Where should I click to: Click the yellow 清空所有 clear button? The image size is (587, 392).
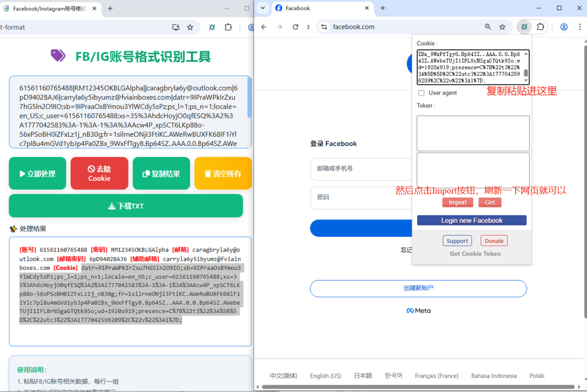tap(223, 174)
